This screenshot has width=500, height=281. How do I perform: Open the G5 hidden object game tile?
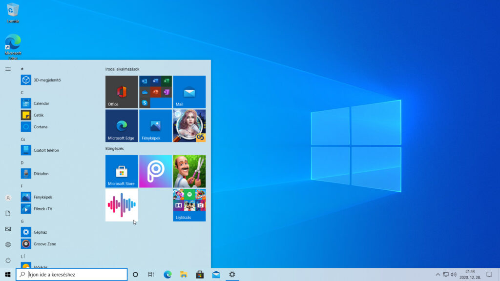[x=189, y=125]
